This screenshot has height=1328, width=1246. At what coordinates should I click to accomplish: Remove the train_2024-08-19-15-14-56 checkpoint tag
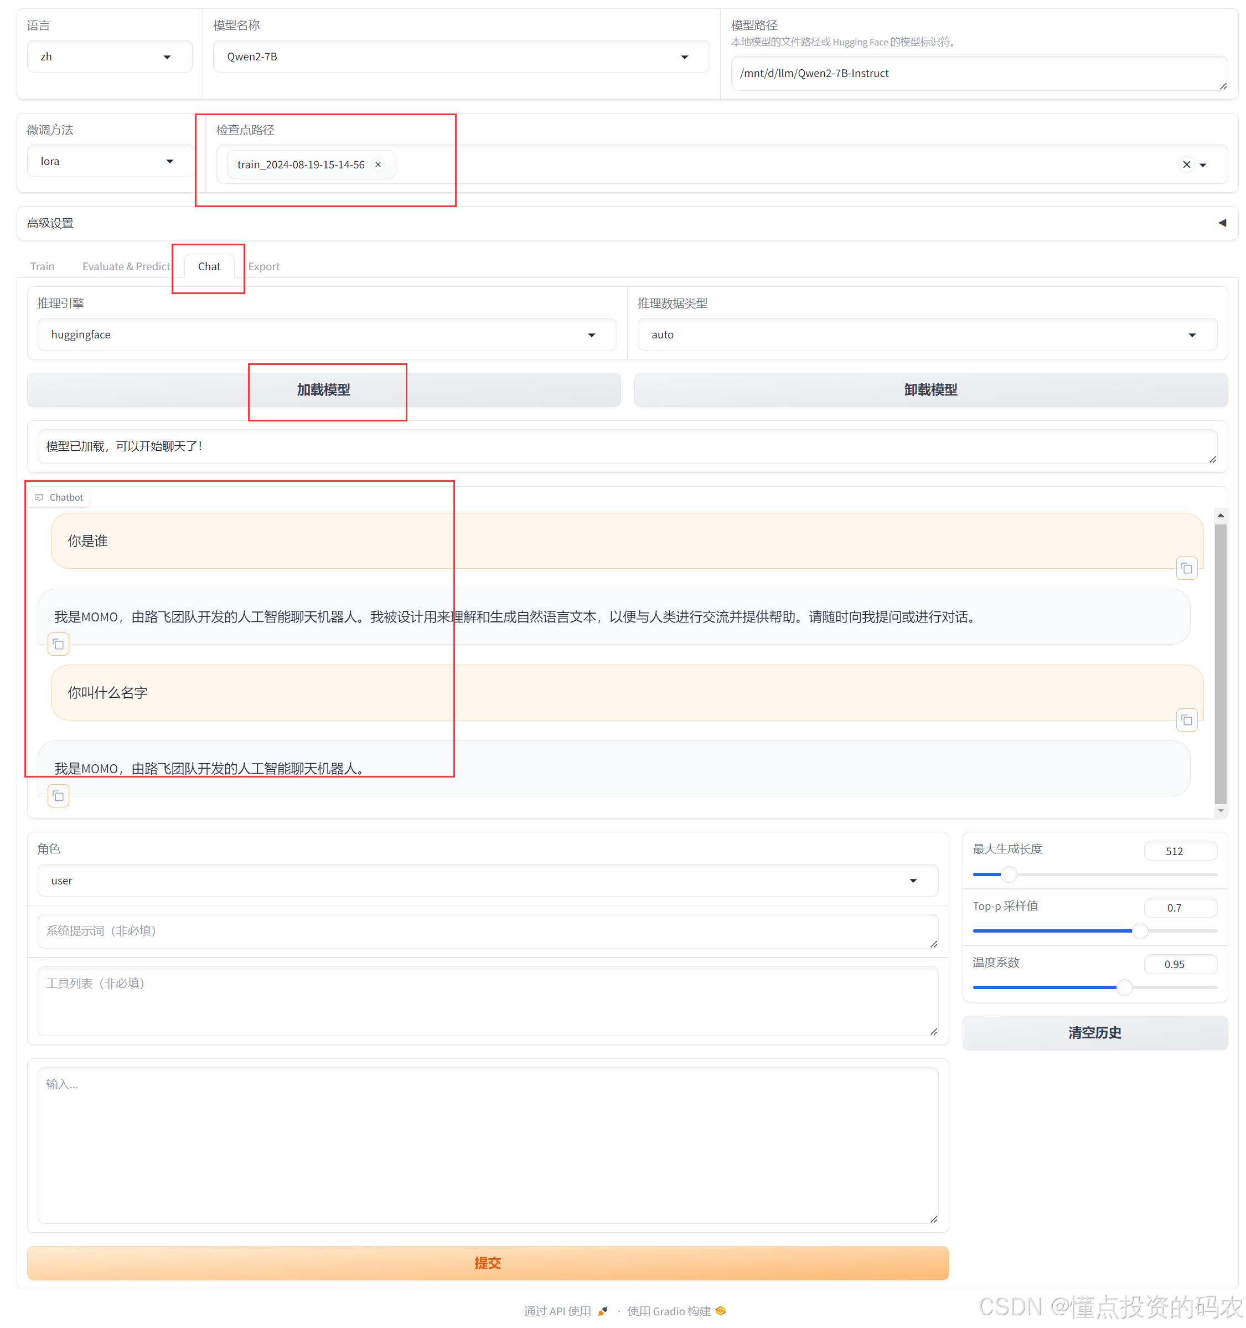(x=378, y=164)
